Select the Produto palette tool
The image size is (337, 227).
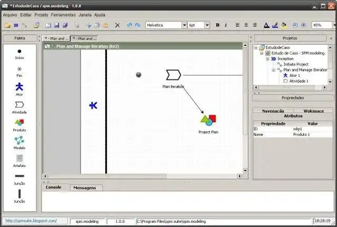click(x=19, y=125)
